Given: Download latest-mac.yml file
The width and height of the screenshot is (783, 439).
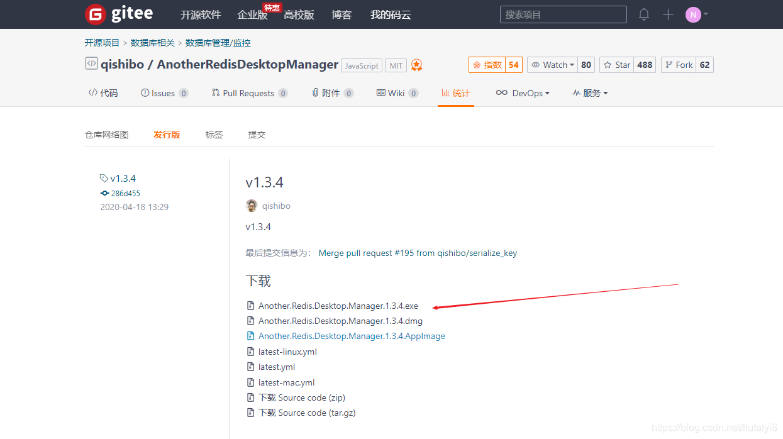Looking at the screenshot, I should coord(286,382).
